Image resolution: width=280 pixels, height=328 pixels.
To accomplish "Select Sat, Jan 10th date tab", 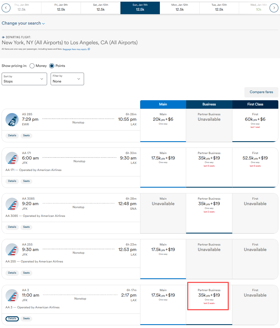I will pos(100,7).
